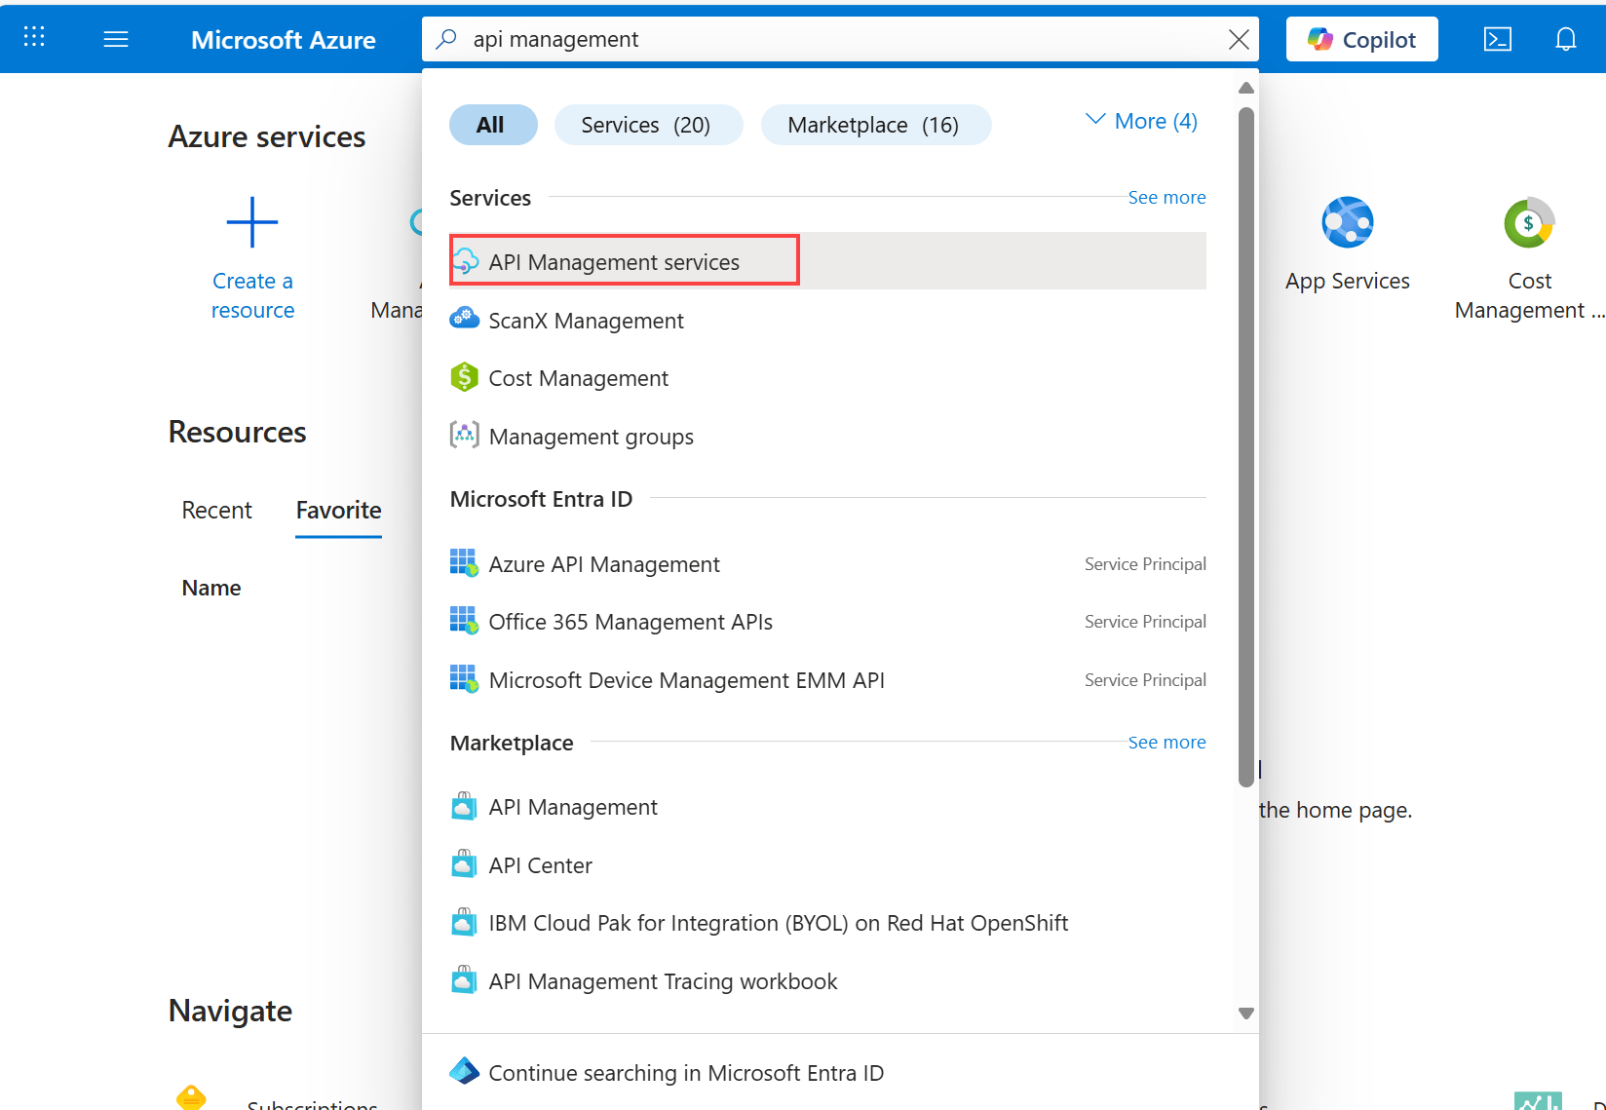Screen dimensions: 1606x1110
Task: Select the Subscriptions icon under Navigate
Action: pyautogui.click(x=191, y=1096)
